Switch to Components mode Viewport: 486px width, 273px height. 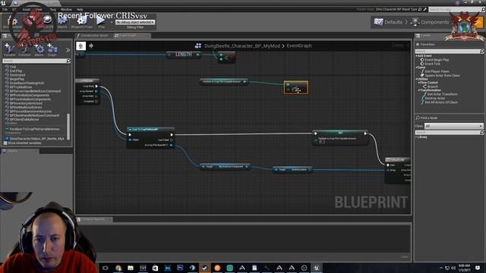coord(430,22)
